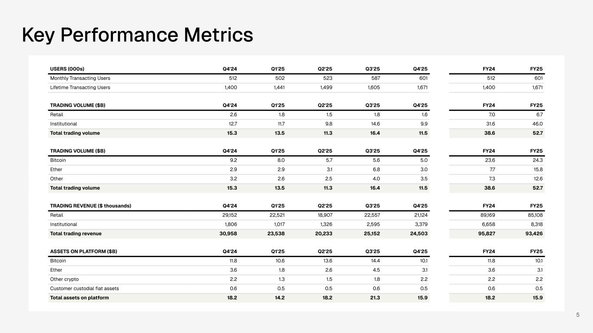The height and width of the screenshot is (333, 593).
Task: Click the Total trading revenue row label
Action: (76, 234)
